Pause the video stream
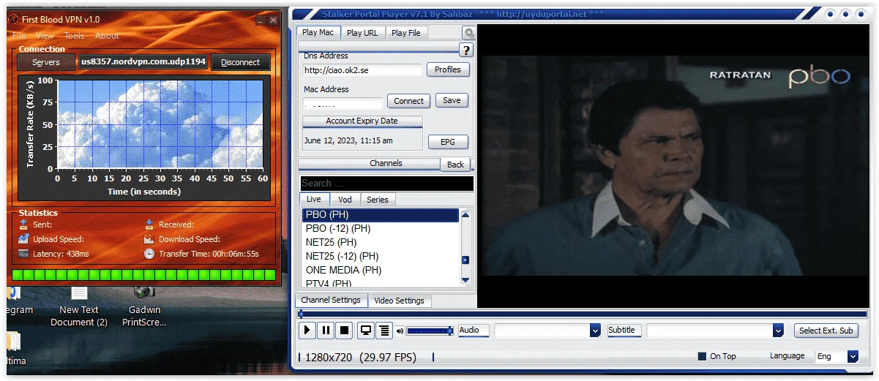Image resolution: width=879 pixels, height=381 pixels. coord(326,331)
